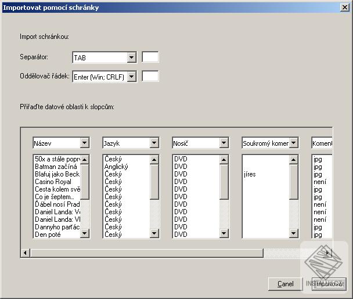The width and height of the screenshot is (353, 299).
Task: Click the language list scroll-up arrow
Action: [x=154, y=160]
